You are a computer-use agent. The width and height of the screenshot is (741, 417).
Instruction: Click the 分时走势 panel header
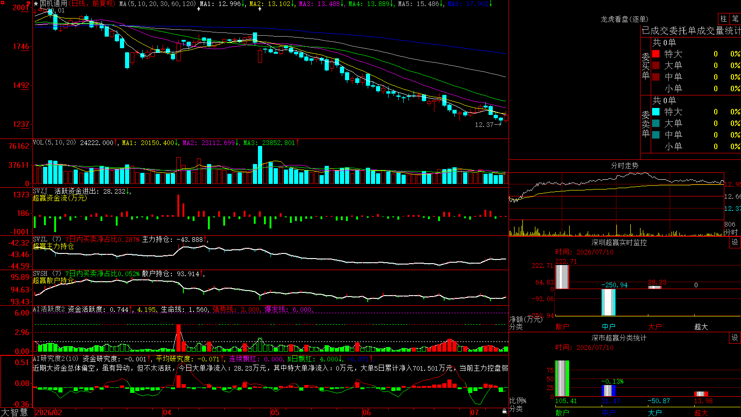pyautogui.click(x=624, y=165)
